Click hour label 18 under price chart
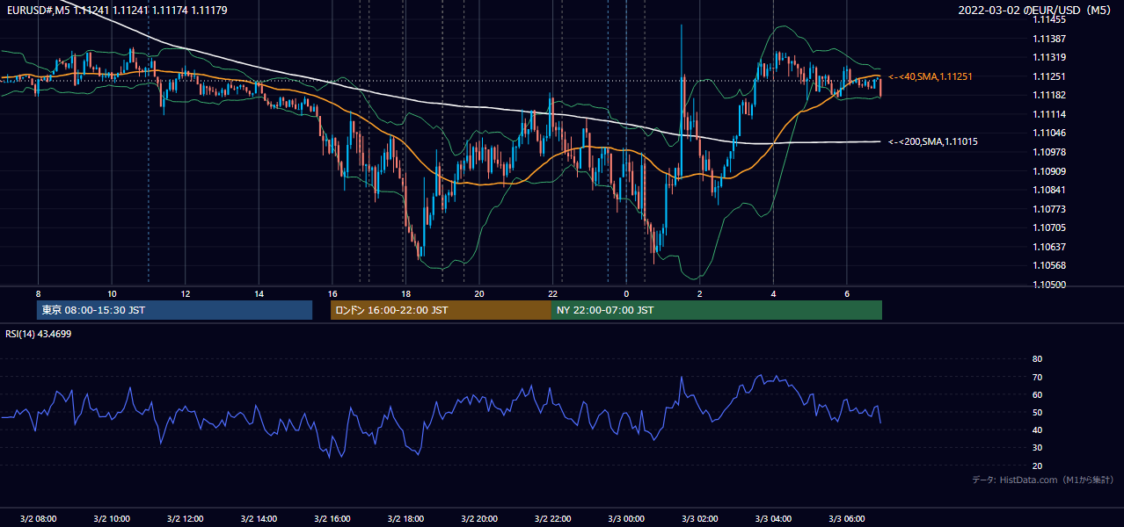Viewport: 1124px width, 527px height. [405, 293]
